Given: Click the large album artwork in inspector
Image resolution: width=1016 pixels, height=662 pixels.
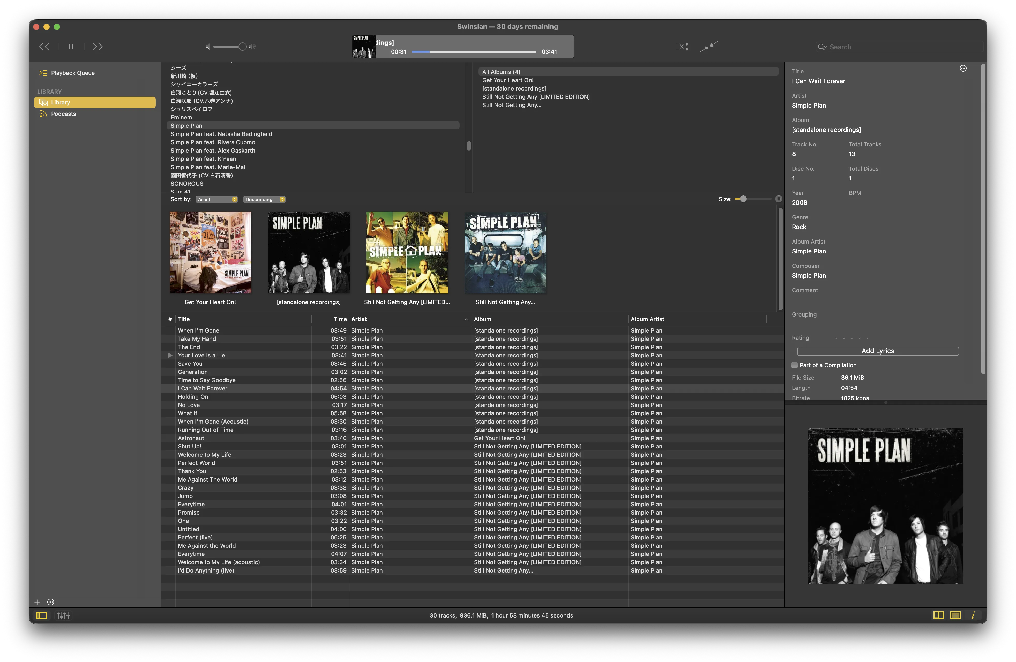Looking at the screenshot, I should (x=885, y=506).
